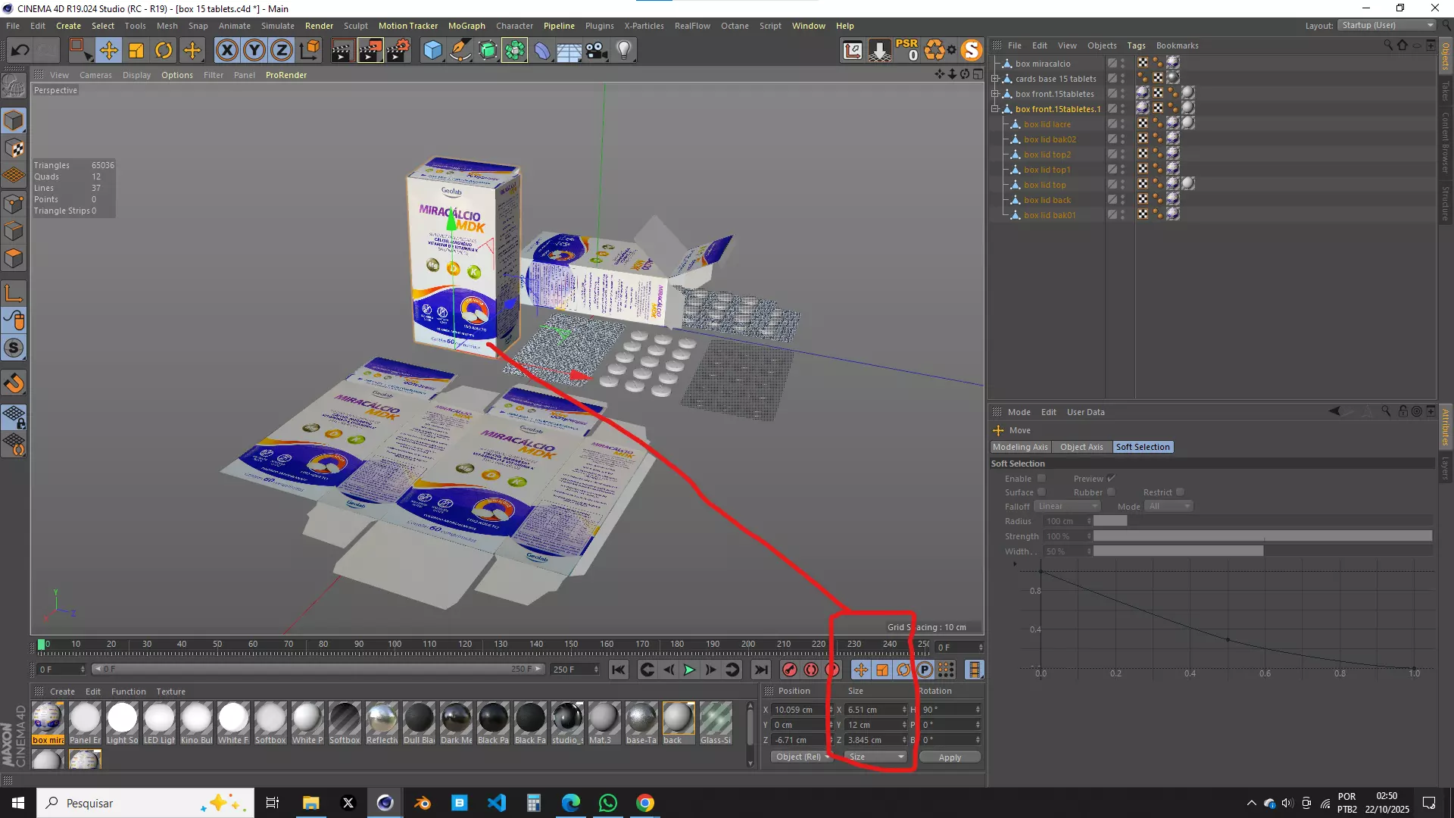
Task: Click the orange S plugin icon
Action: point(971,51)
